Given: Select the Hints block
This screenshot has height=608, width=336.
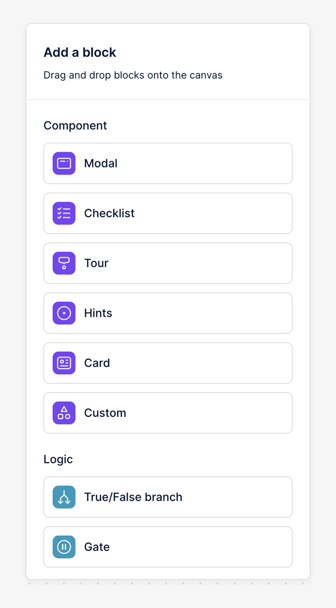Looking at the screenshot, I should [168, 313].
